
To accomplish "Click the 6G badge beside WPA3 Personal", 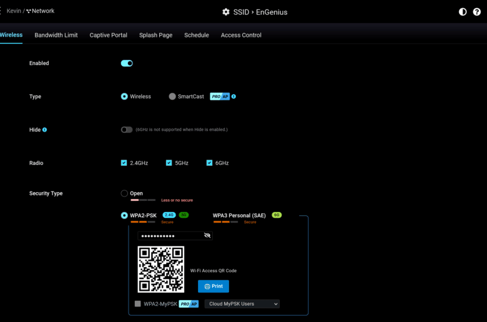I will coord(277,215).
